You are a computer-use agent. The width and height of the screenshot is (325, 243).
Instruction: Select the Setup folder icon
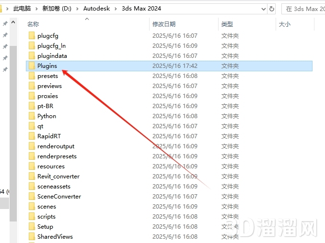pyautogui.click(x=32, y=226)
